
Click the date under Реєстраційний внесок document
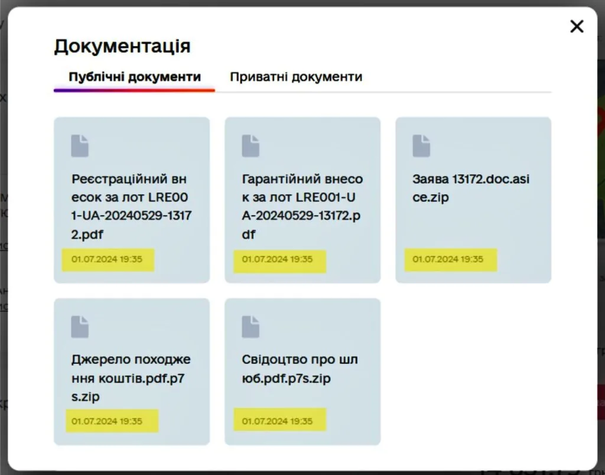coord(107,259)
